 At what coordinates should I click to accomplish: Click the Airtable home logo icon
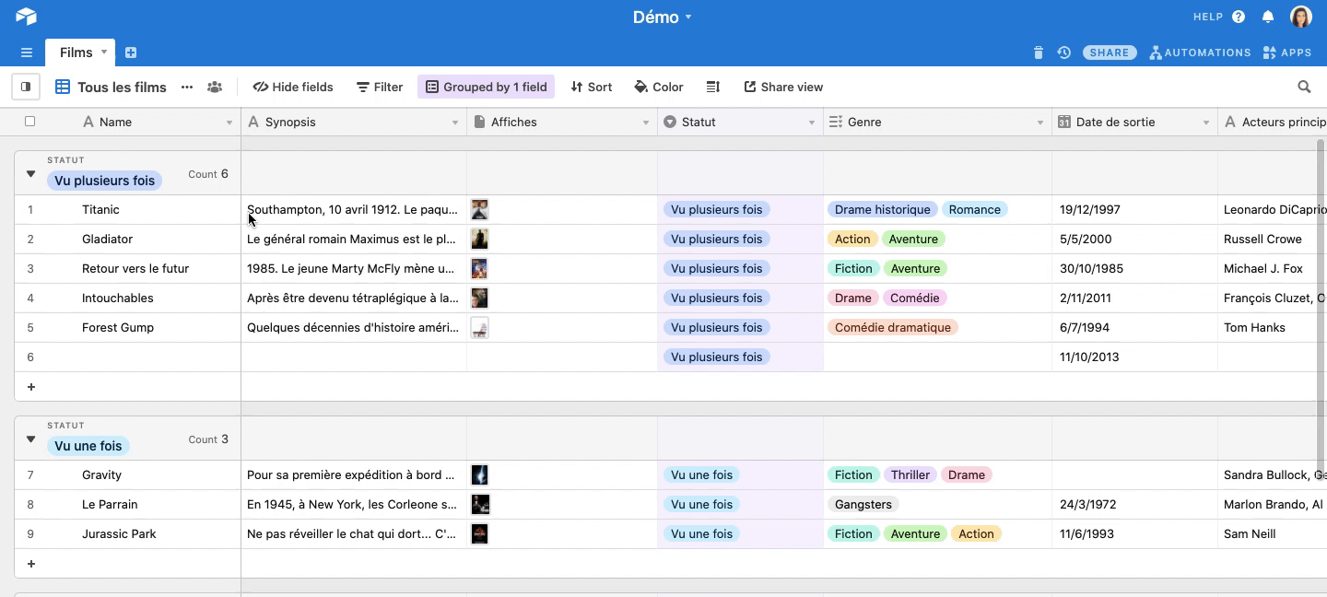coord(26,17)
